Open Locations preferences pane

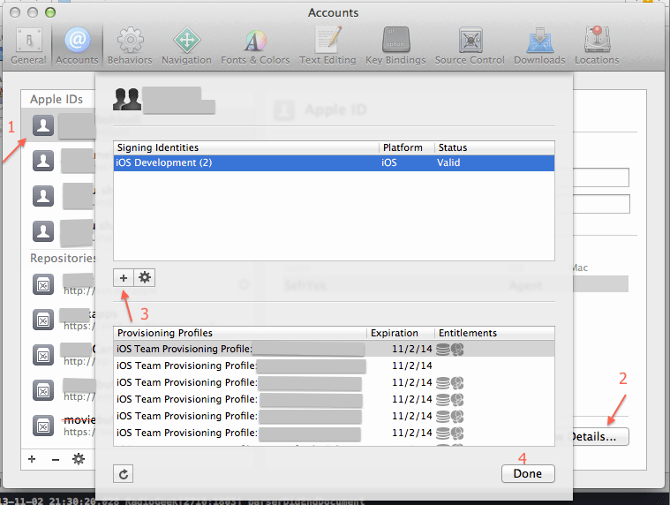[597, 46]
